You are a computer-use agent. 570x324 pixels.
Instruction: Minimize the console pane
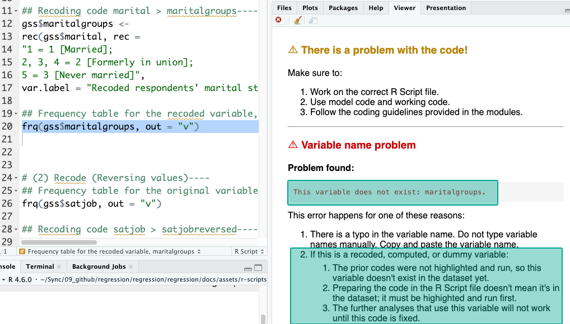point(248,269)
